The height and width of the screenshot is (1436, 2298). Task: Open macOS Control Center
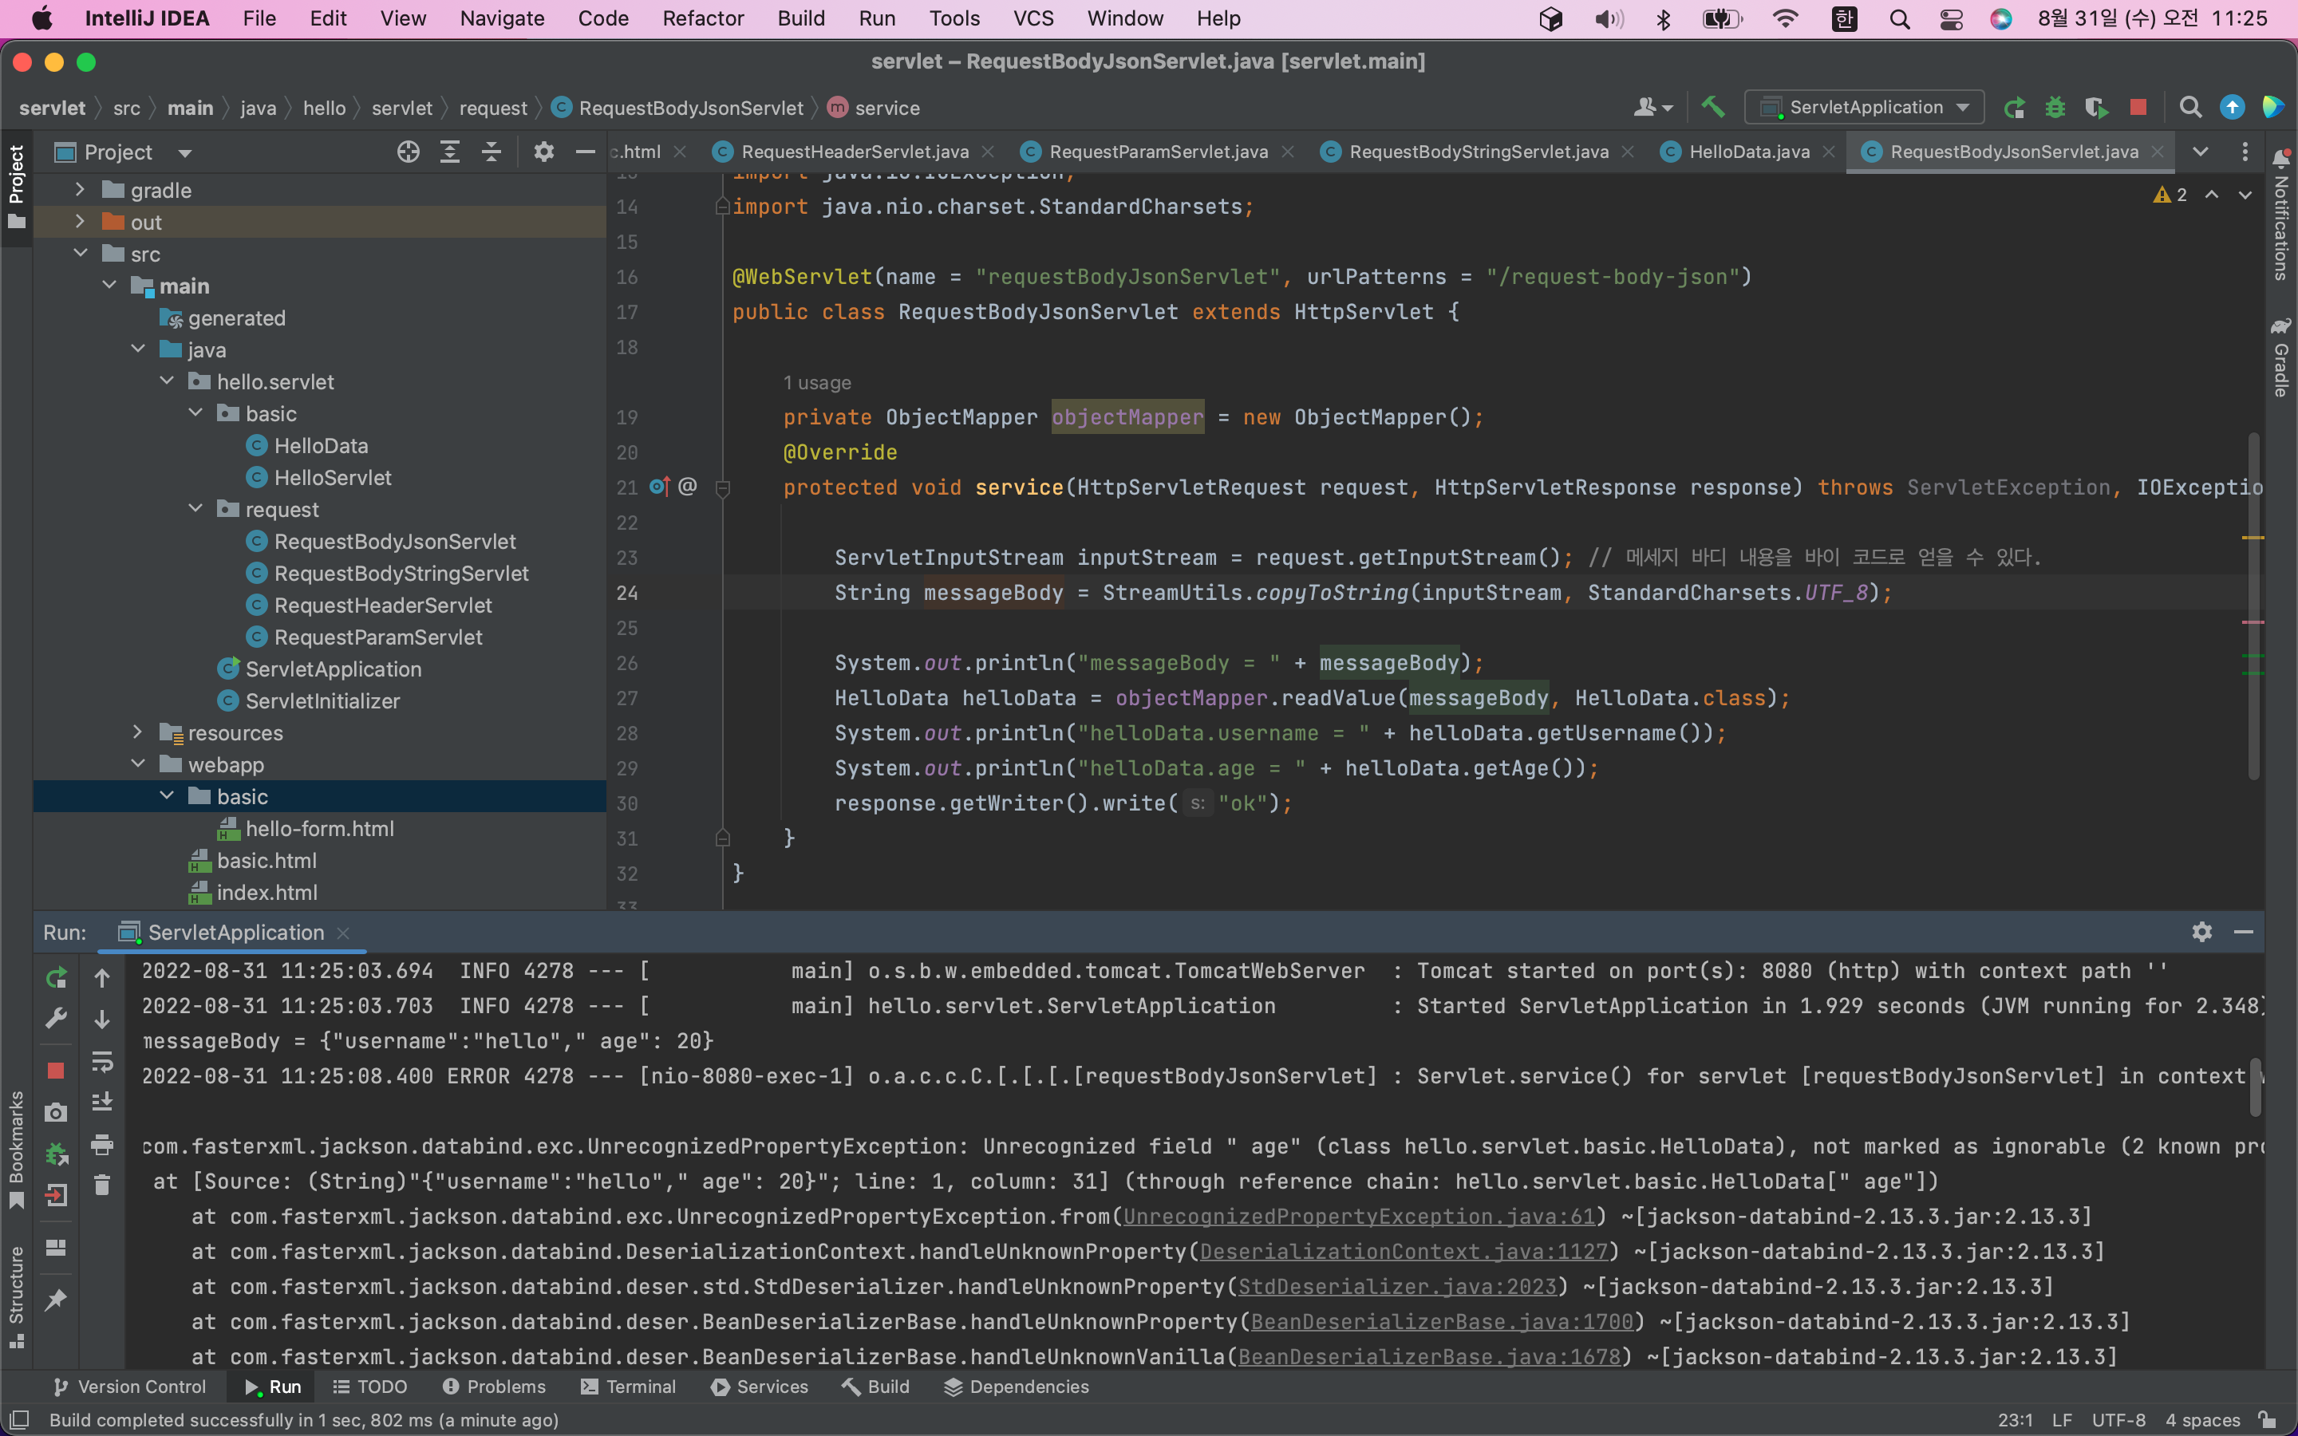(x=1952, y=19)
